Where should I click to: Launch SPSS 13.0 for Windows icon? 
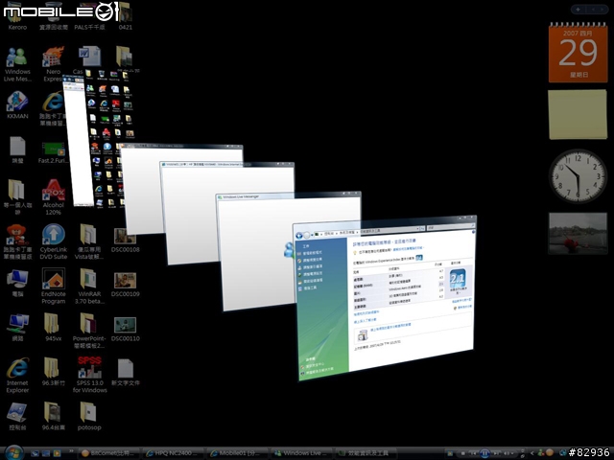point(89,375)
